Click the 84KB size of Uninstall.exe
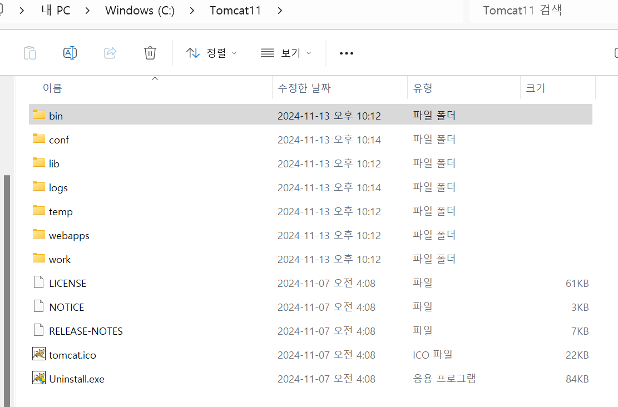 [x=577, y=379]
